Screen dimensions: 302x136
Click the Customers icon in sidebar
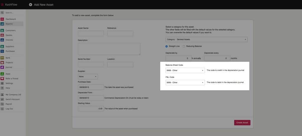[2, 31]
